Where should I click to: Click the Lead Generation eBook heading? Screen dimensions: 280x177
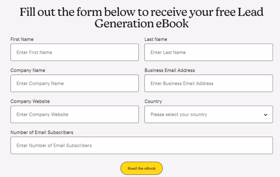[x=141, y=18]
